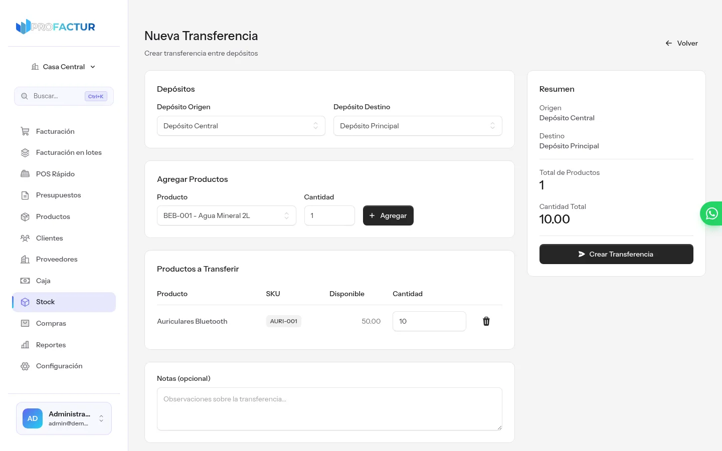
Task: Select the Stock menu item
Action: (x=64, y=302)
